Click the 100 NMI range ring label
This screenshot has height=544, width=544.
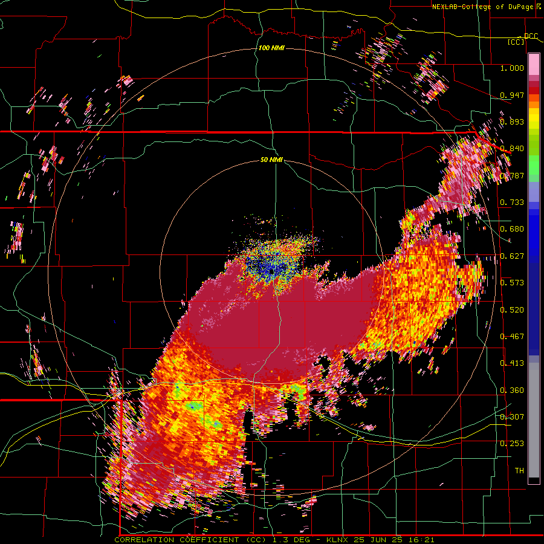(x=271, y=48)
